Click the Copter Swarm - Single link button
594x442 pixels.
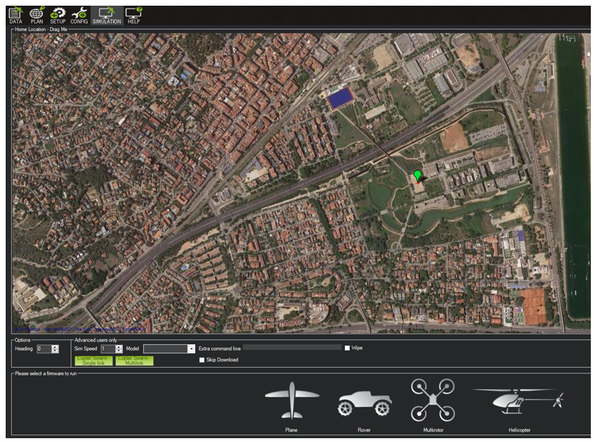(93, 361)
